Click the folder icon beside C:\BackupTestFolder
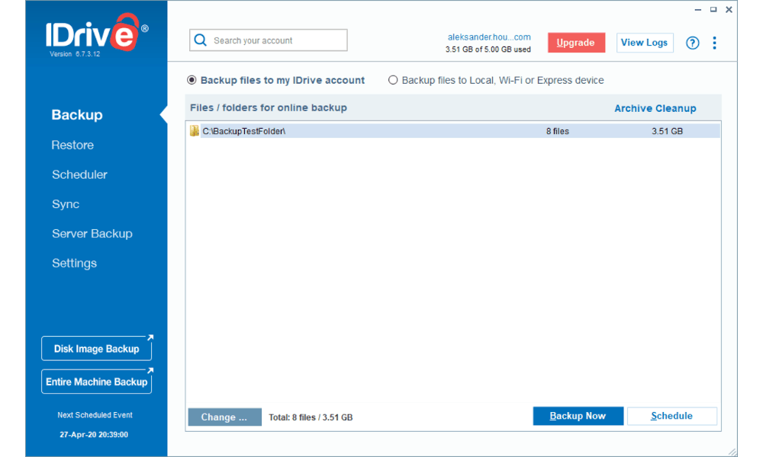 (195, 131)
